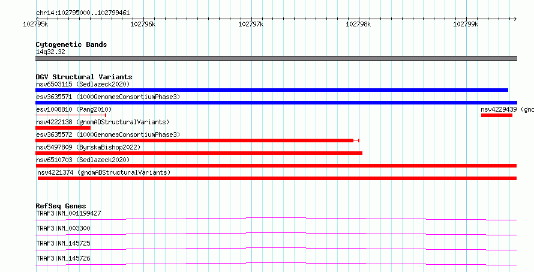The image size is (534, 272).
Task: Click the 102797k ruler tick label
Action: tap(251, 24)
